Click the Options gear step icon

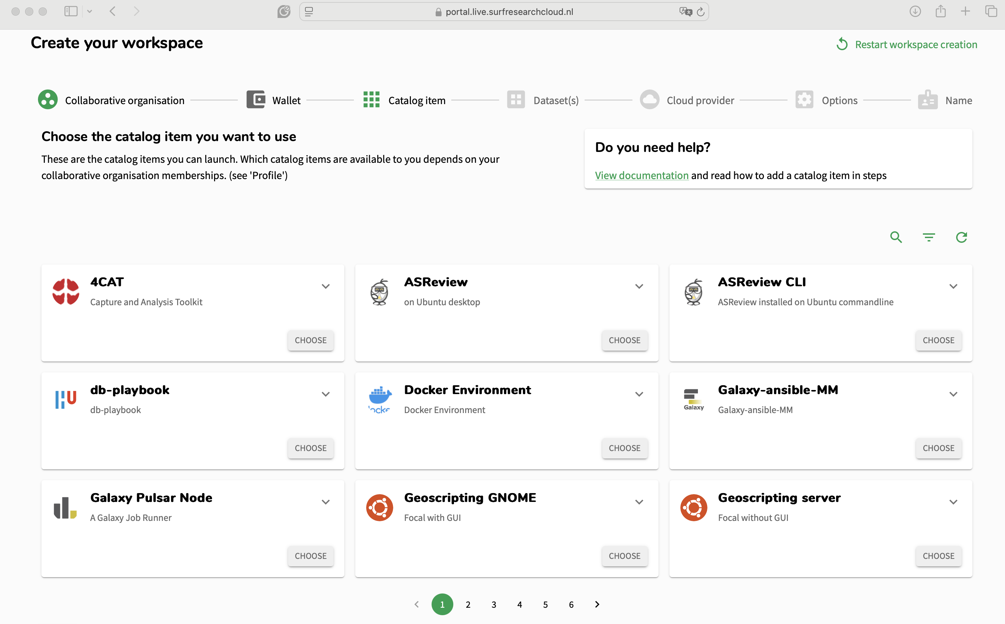[804, 100]
